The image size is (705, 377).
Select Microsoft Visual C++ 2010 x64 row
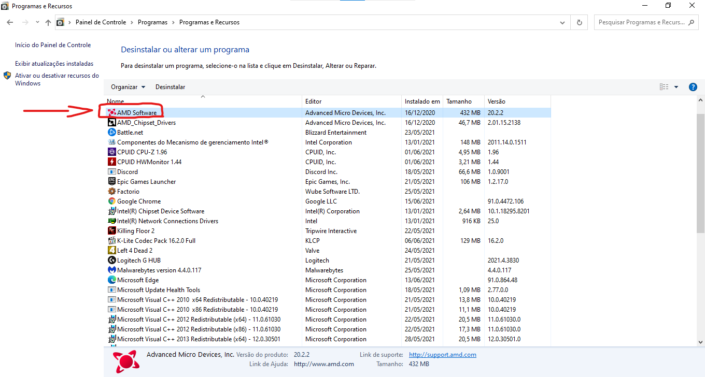click(328, 300)
